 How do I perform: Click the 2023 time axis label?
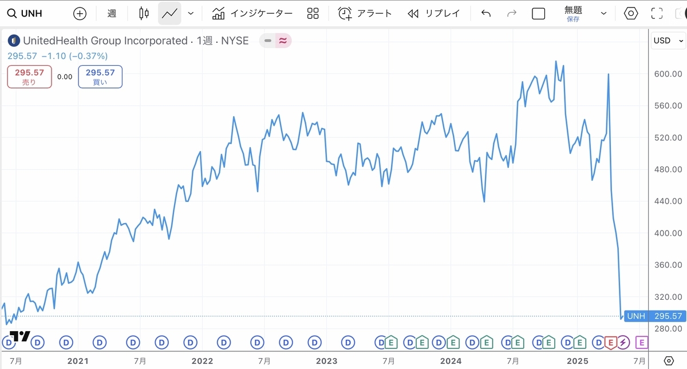pyautogui.click(x=326, y=361)
